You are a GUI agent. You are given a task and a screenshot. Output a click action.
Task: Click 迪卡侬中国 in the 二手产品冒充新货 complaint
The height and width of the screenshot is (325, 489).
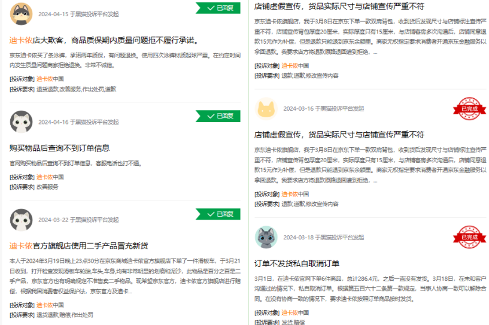pos(50,305)
